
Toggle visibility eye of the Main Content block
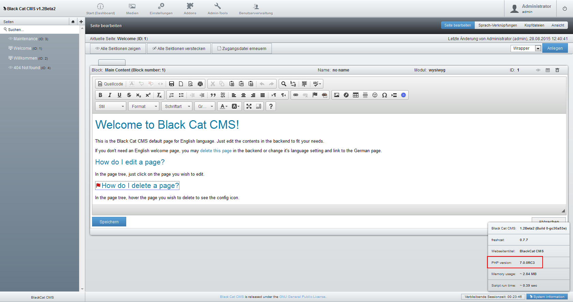(538, 70)
